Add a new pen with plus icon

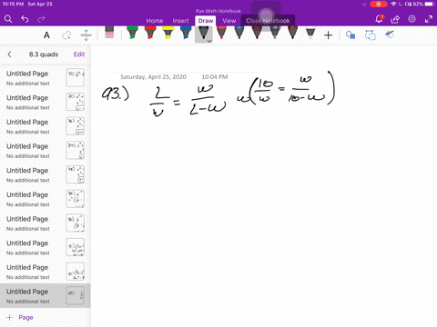click(328, 35)
